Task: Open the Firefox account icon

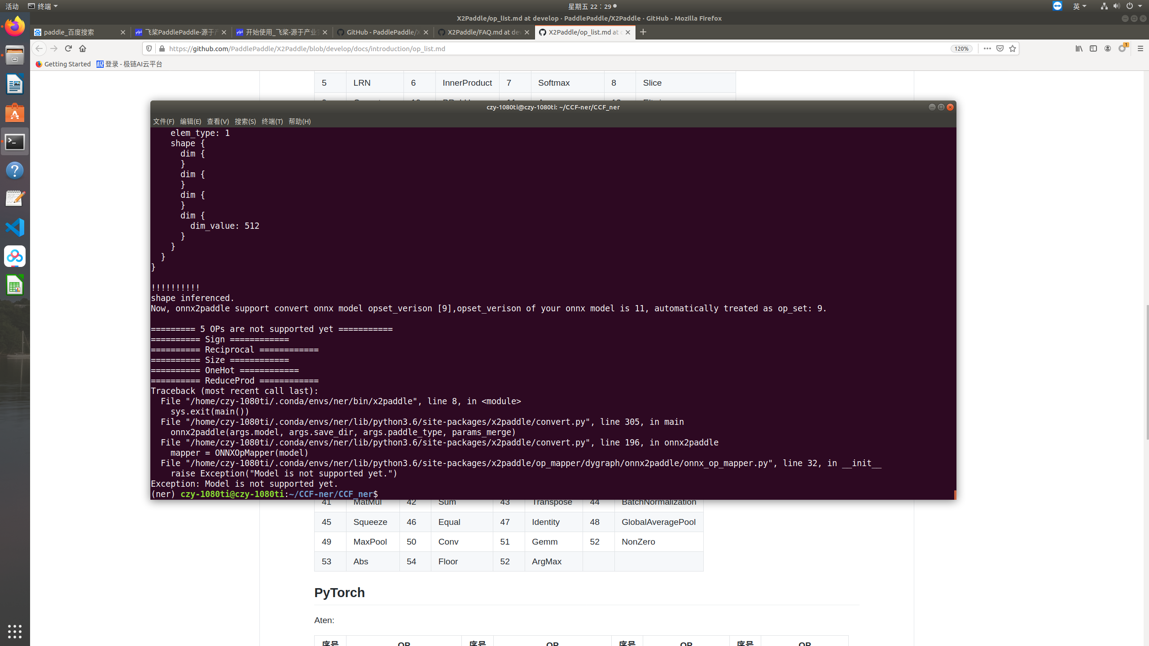Action: [1108, 48]
